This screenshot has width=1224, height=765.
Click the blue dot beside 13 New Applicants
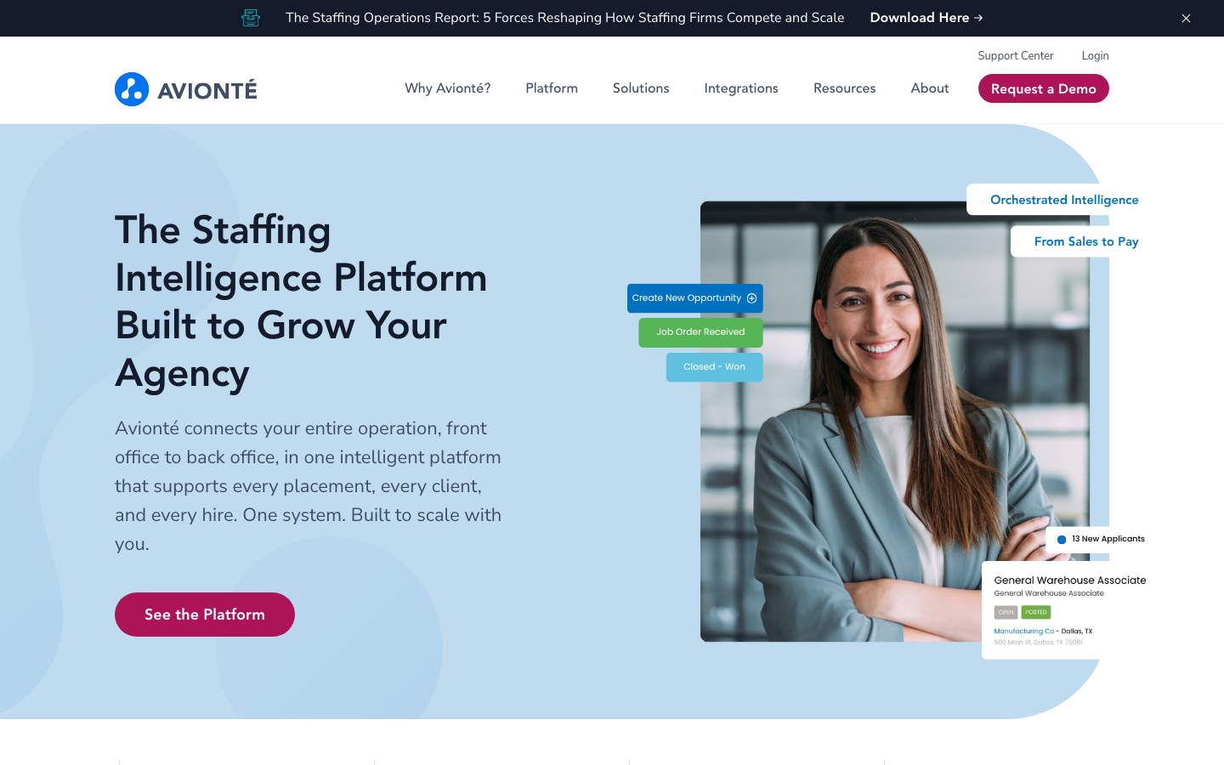pyautogui.click(x=1062, y=540)
